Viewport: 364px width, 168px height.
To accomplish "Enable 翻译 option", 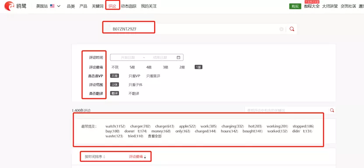I will tap(114, 93).
